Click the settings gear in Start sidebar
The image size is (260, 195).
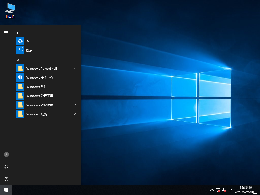[6, 167]
